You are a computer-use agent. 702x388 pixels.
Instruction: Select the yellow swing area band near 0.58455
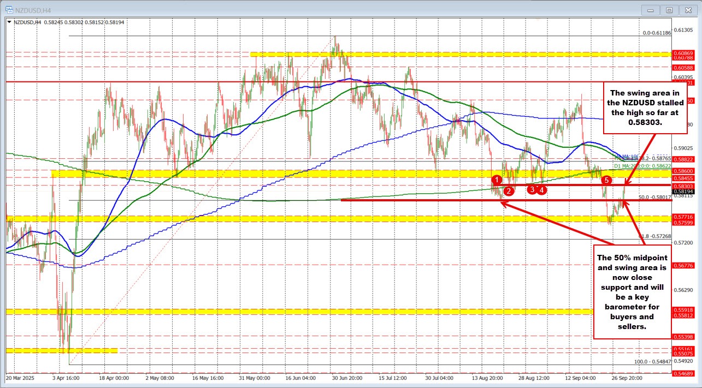pyautogui.click(x=219, y=175)
